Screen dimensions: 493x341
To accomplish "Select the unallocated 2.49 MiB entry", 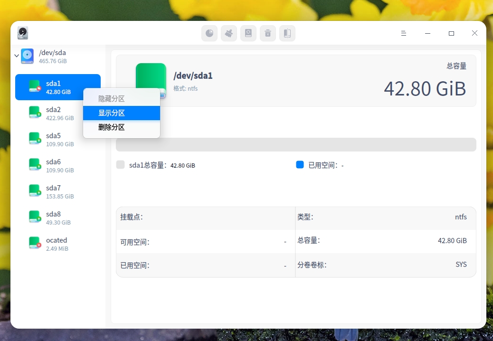I will pyautogui.click(x=58, y=244).
